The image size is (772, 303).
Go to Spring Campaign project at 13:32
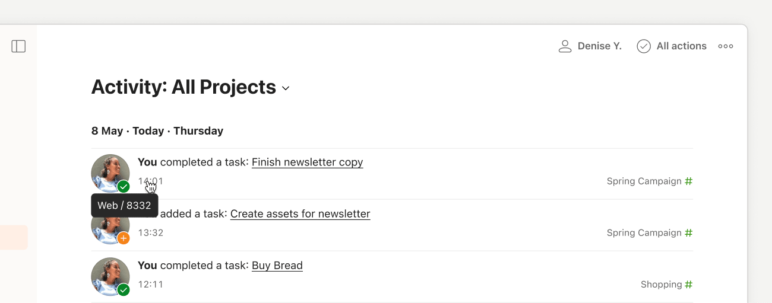tap(644, 233)
